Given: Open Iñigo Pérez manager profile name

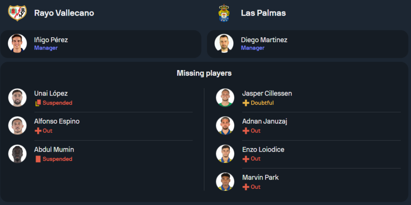Looking at the screenshot, I should tap(51, 40).
